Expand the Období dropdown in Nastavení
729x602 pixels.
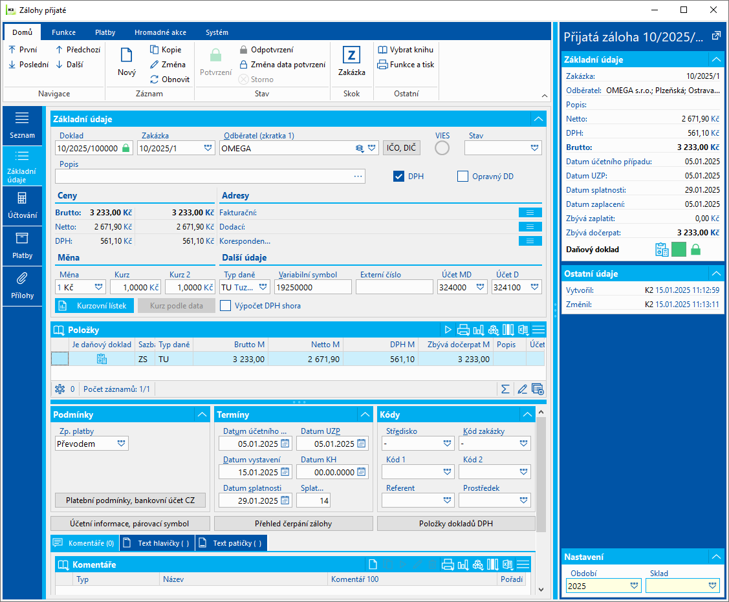click(634, 586)
